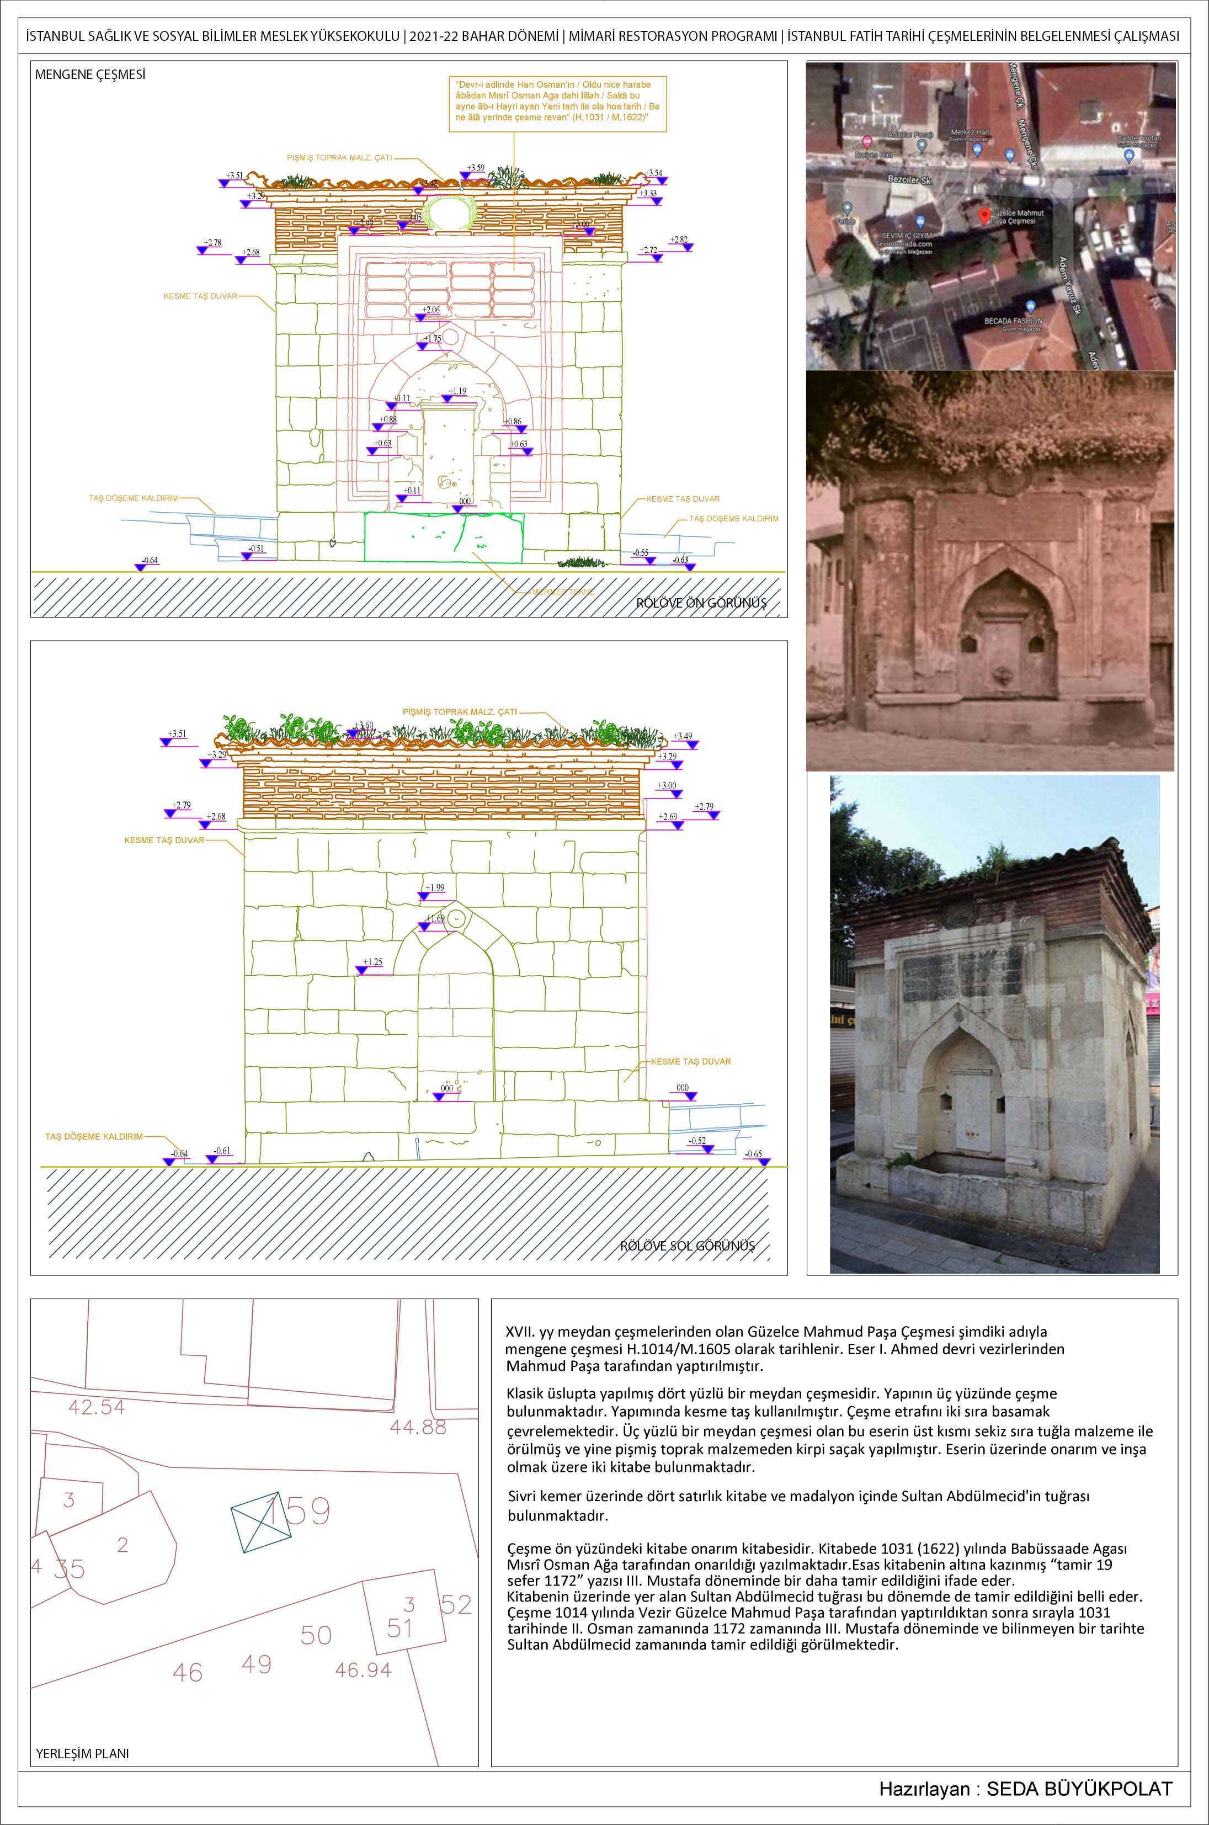Click the +1.19 elevation value

(457, 391)
